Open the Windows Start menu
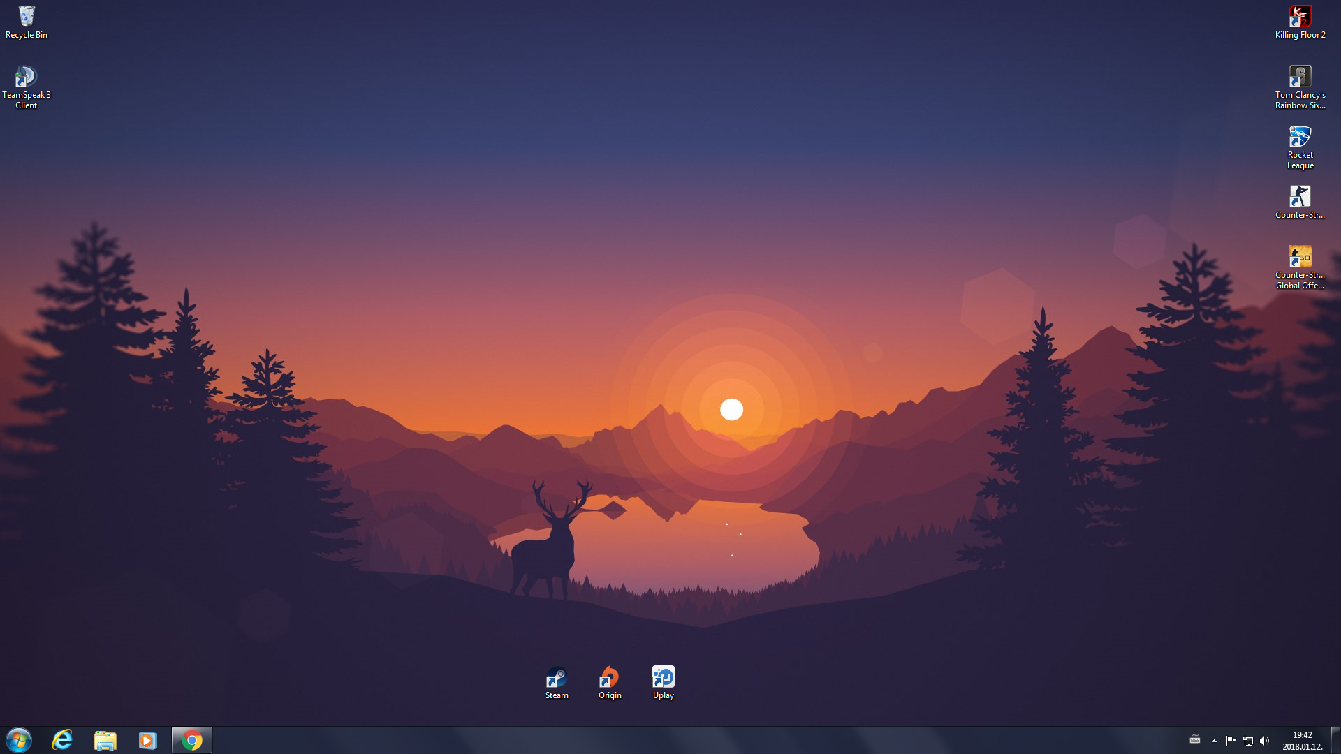This screenshot has width=1341, height=754. click(x=19, y=740)
